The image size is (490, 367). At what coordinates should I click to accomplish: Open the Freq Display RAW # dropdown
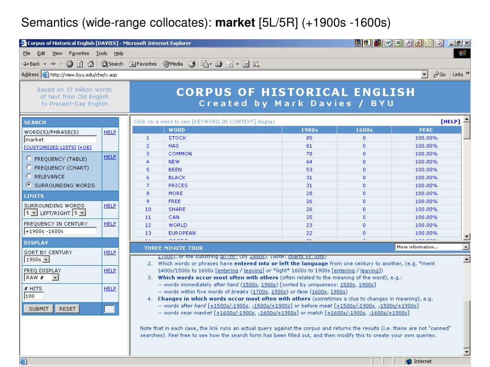click(55, 278)
